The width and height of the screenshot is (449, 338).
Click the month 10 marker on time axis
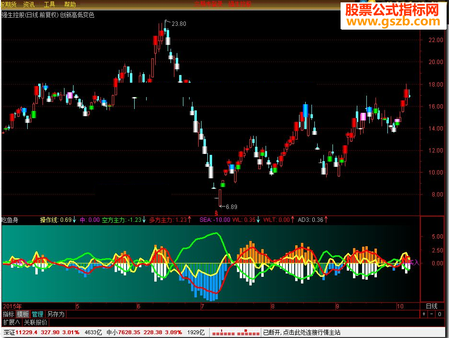point(400,306)
